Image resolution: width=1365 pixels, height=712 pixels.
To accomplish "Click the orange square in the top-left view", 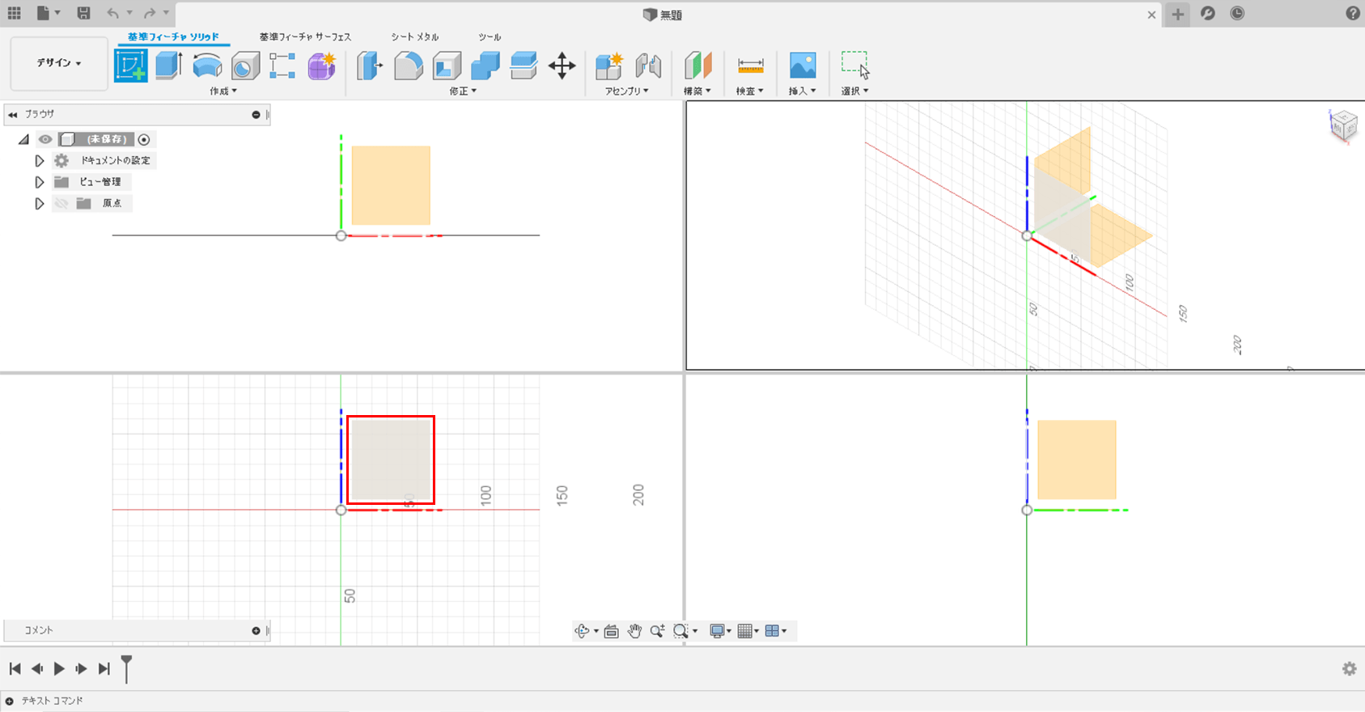I will (x=391, y=185).
